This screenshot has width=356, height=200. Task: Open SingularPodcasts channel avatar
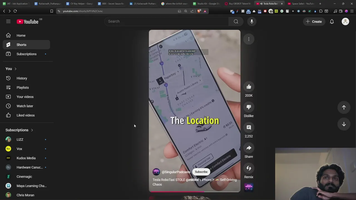pyautogui.click(x=156, y=172)
